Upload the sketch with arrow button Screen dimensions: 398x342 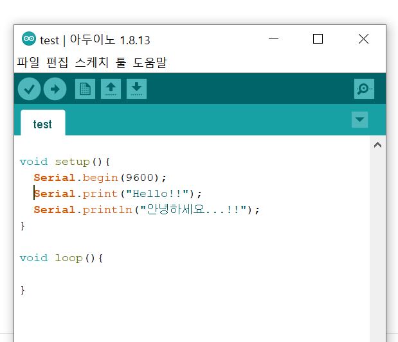(x=55, y=89)
